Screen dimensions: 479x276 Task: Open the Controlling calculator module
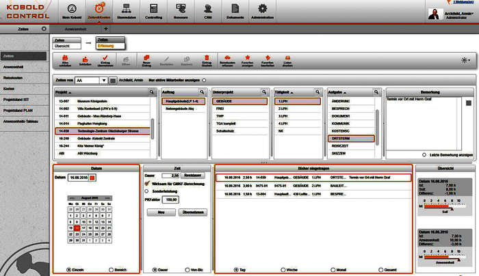click(153, 12)
